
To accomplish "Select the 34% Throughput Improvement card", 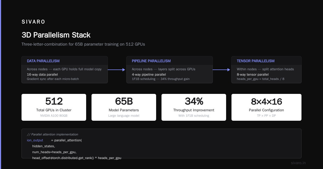I will tap(194, 107).
